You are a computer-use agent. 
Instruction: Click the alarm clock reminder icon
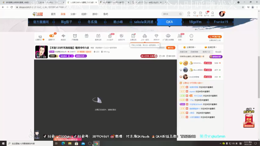pos(75,36)
